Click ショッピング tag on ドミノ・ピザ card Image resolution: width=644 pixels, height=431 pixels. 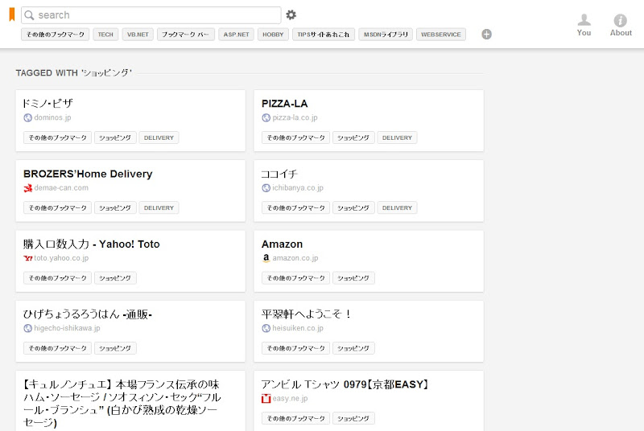(x=115, y=138)
